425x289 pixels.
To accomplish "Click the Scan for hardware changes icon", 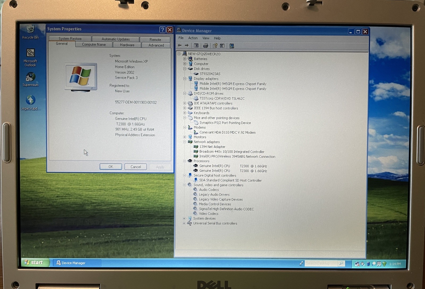I will click(232, 46).
